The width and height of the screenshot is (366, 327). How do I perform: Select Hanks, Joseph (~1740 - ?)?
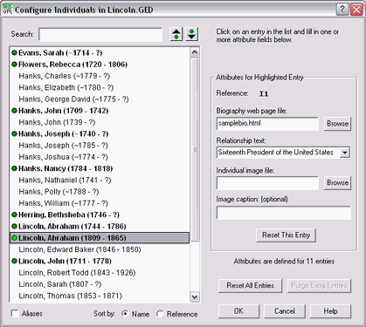coord(100,134)
